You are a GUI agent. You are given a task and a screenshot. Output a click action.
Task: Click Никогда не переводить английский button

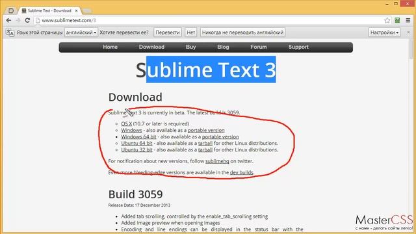click(x=242, y=32)
